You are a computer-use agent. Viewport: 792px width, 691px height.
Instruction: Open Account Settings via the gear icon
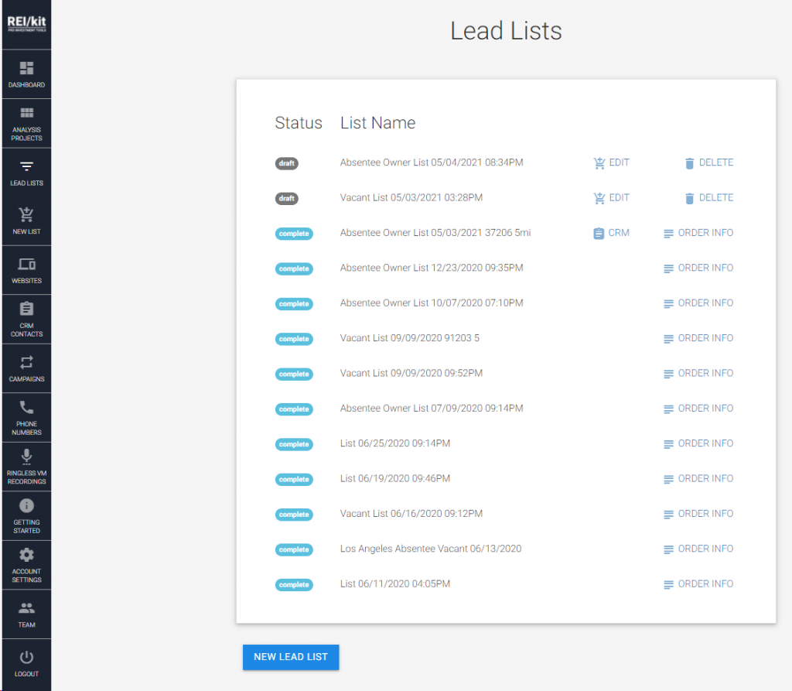click(26, 564)
